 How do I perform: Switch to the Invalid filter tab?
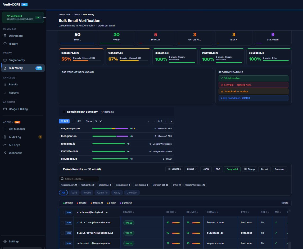coord(87,193)
